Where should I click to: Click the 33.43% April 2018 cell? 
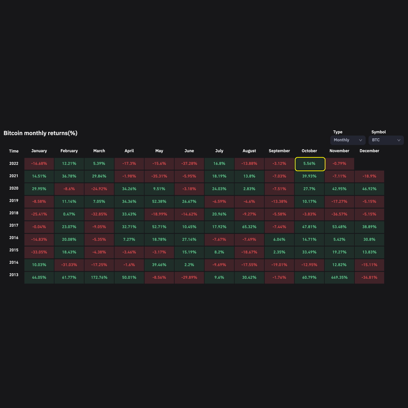click(129, 215)
